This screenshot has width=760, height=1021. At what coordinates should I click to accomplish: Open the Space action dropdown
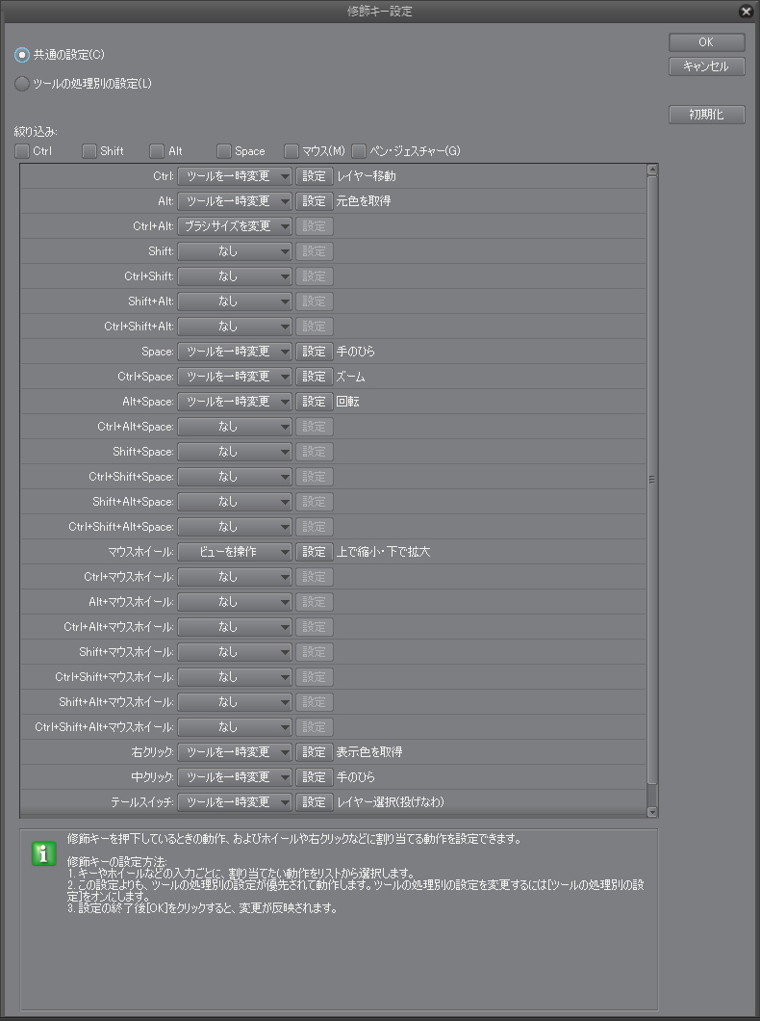[234, 352]
